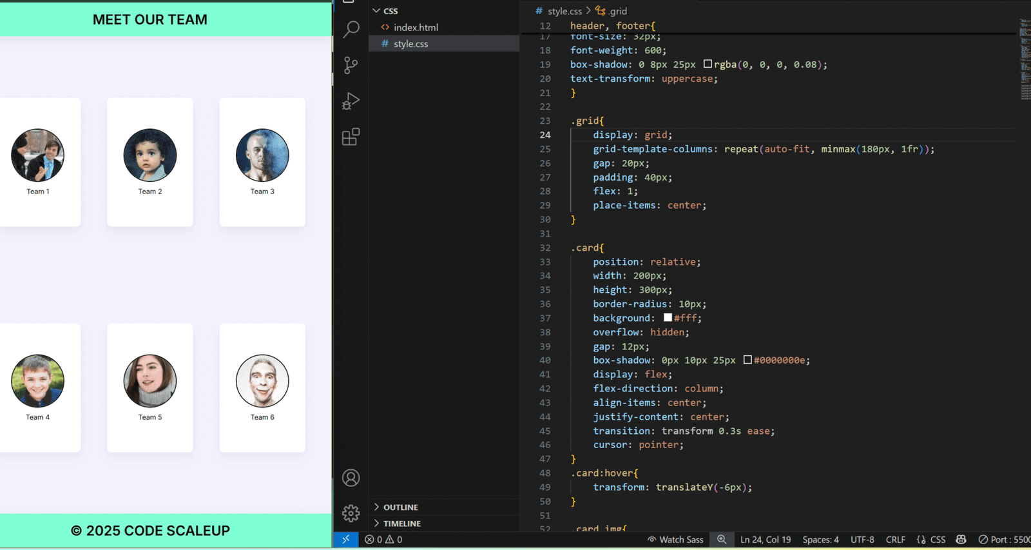
Task: Open the Accounts menu icon
Action: click(351, 478)
